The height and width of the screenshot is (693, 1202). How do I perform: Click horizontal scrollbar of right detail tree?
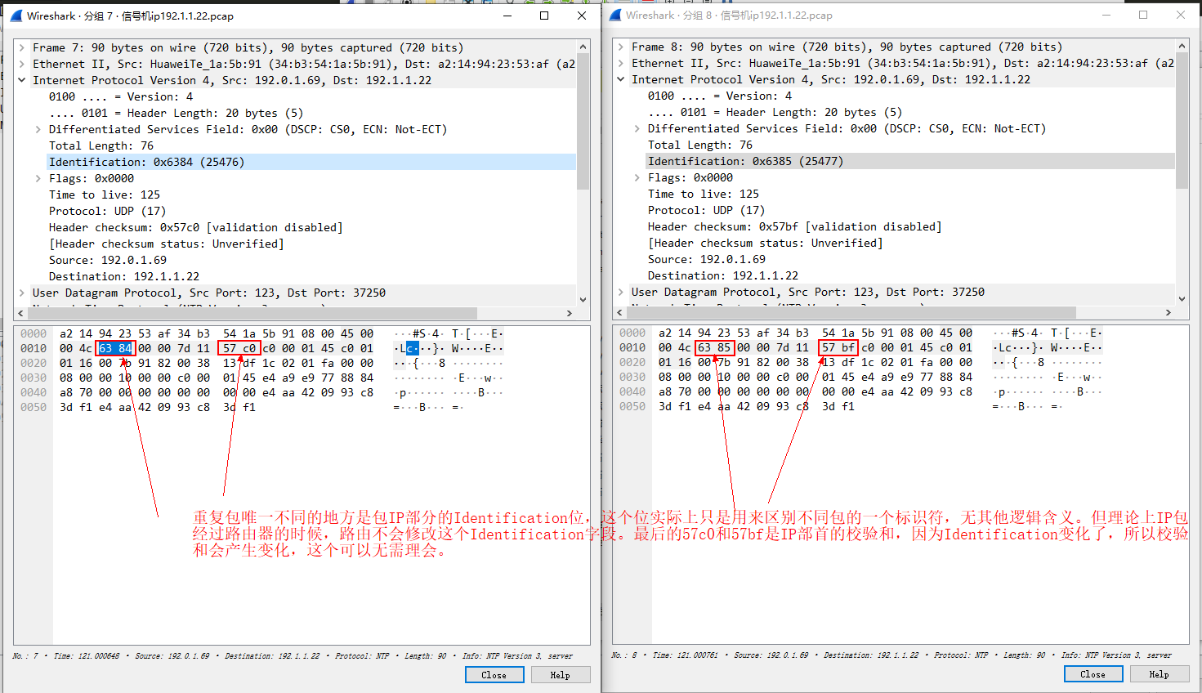[852, 312]
